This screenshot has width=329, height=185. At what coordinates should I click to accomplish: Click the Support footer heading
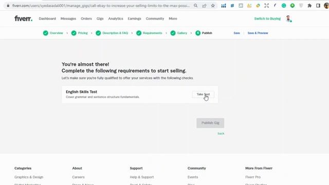[136, 168]
